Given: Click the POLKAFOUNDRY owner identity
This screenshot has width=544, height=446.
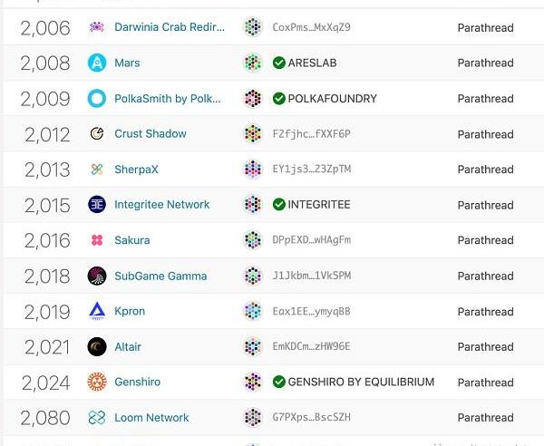Looking at the screenshot, I should (x=332, y=99).
